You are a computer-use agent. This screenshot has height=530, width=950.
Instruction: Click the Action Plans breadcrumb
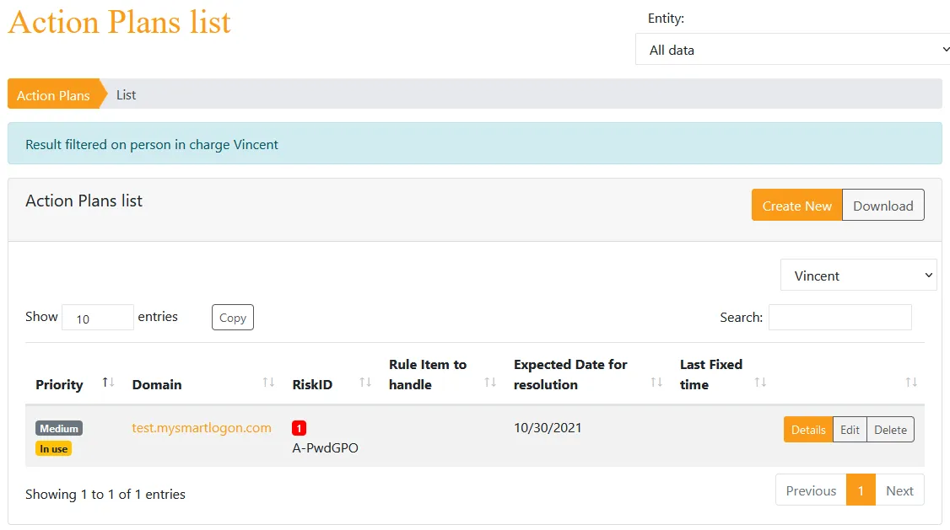tap(53, 95)
